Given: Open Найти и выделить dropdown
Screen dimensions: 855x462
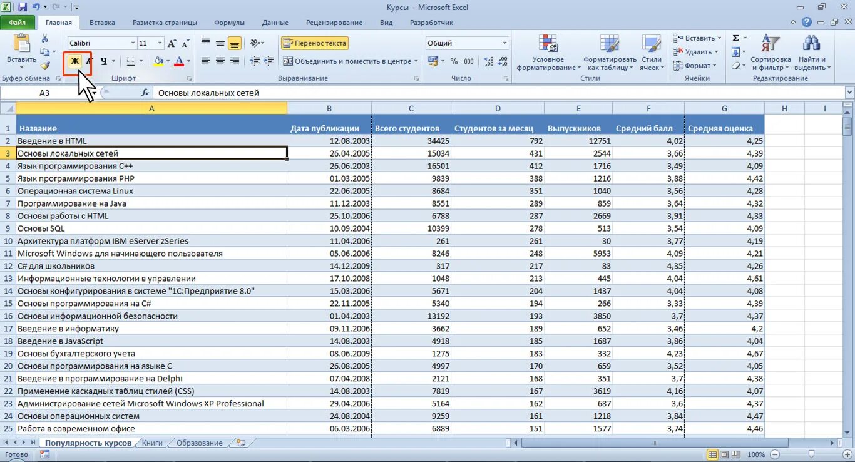Looking at the screenshot, I should pyautogui.click(x=812, y=53).
